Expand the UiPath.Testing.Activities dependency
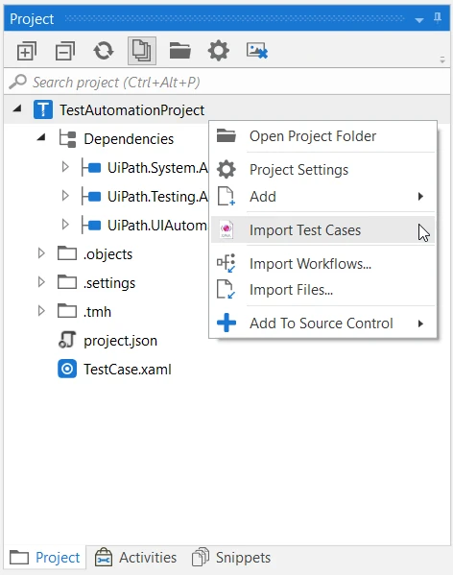 click(x=65, y=196)
